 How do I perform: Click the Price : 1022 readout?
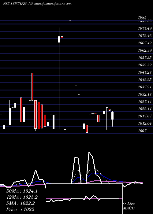pos(20,209)
